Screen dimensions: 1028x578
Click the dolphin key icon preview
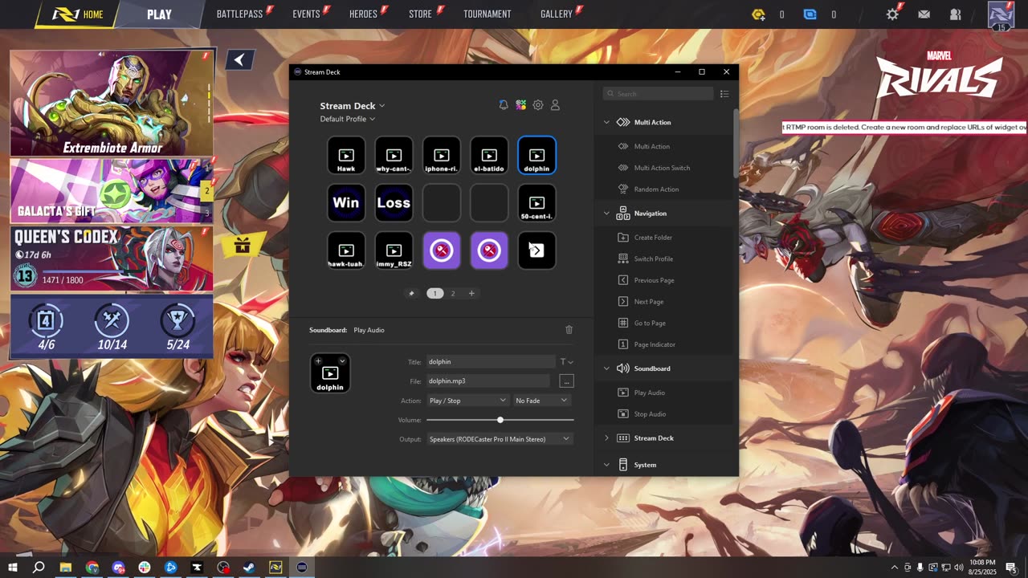pos(330,373)
